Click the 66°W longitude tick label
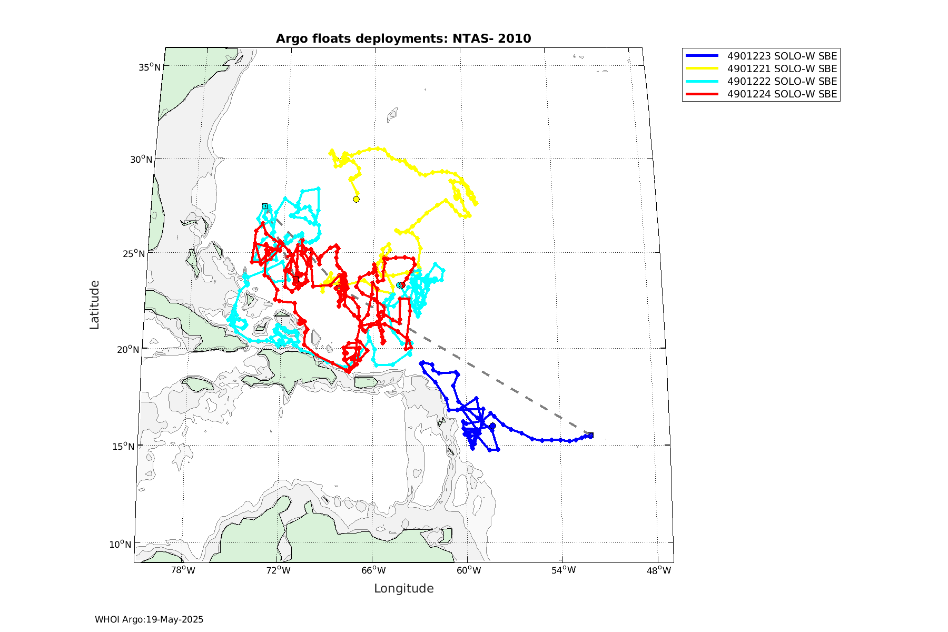Image resolution: width=948 pixels, height=632 pixels. pos(373,570)
